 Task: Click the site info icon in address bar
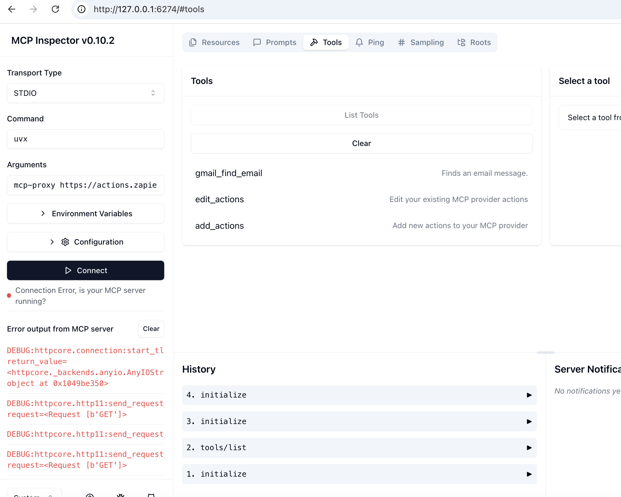tap(82, 9)
